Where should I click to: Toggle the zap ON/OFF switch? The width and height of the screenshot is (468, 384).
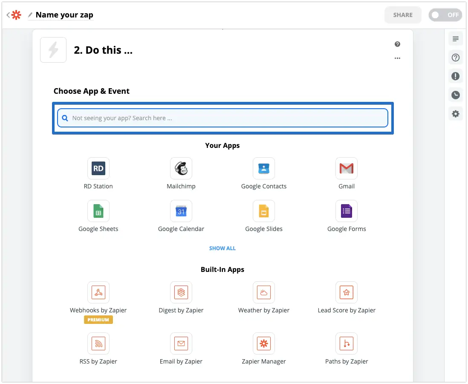pyautogui.click(x=445, y=15)
